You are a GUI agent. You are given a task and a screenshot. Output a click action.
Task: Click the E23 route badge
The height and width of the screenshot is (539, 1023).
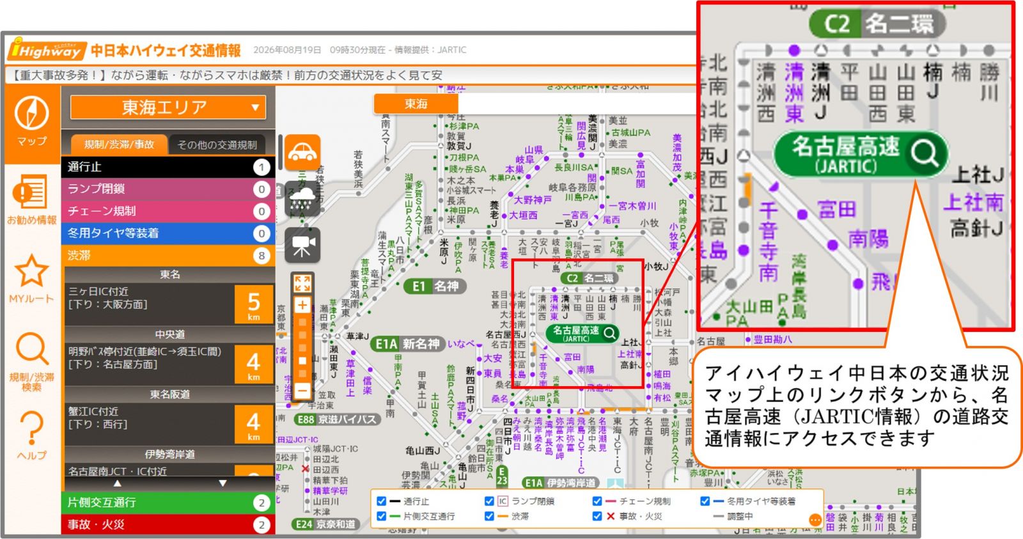[x=502, y=475]
